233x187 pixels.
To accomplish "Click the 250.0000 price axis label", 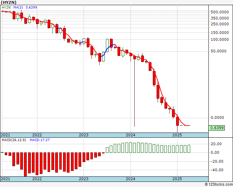I will [220, 24].
